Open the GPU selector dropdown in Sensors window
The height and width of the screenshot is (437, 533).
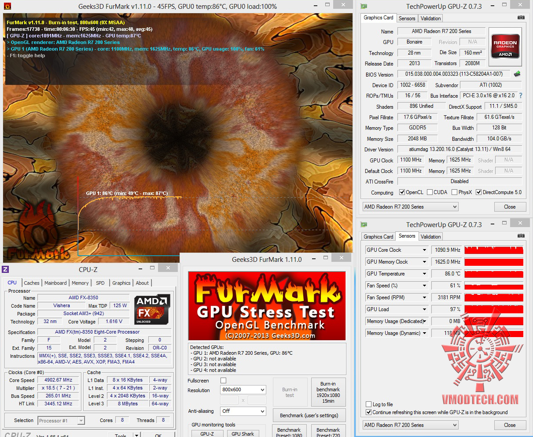(410, 425)
